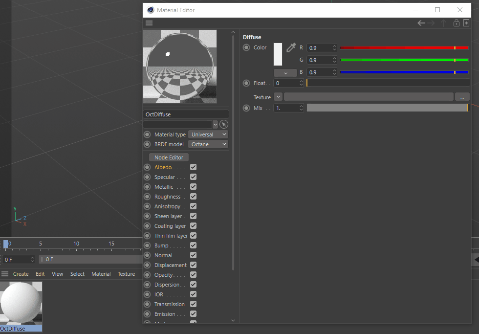
Task: Open the material manager hamburger menu
Action: tap(5, 274)
